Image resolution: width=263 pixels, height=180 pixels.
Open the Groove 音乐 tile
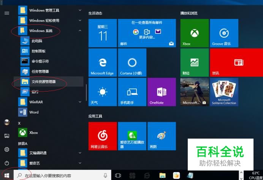tap(224, 33)
